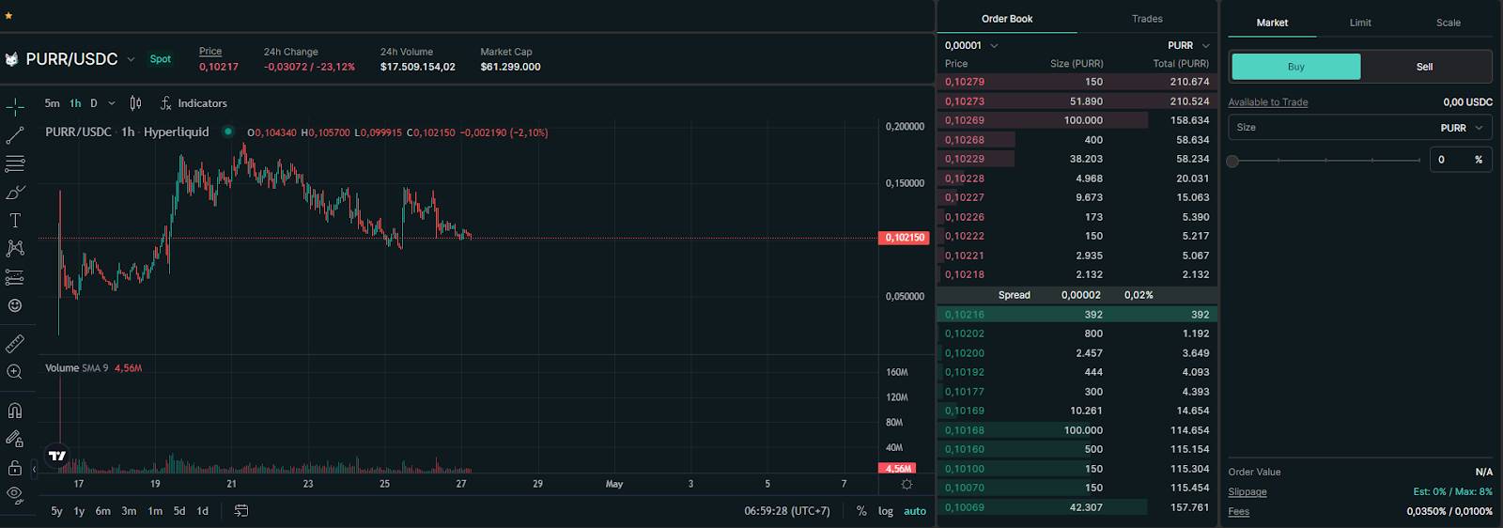Viewport: 1503px width, 528px height.
Task: Toggle hide all drawings eye icon
Action: 15,494
